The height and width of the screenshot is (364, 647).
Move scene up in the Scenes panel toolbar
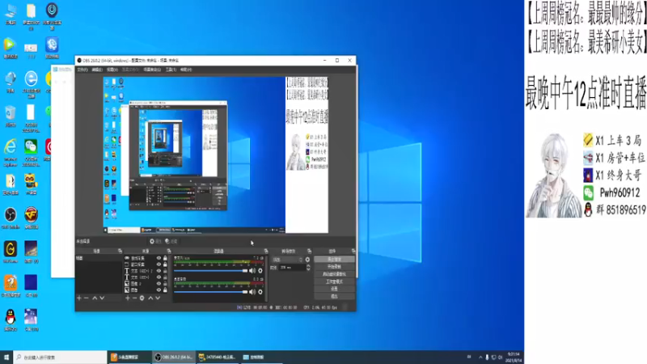[95, 298]
